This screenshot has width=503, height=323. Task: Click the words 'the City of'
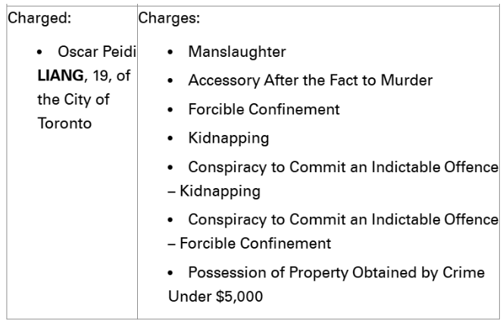(x=73, y=99)
